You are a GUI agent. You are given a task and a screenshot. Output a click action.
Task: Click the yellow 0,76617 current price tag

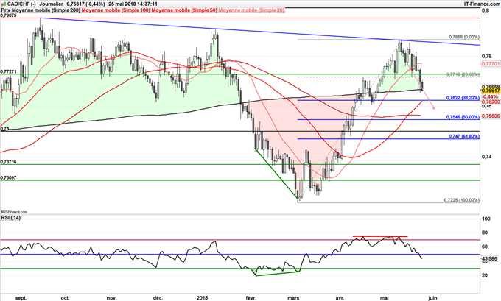pyautogui.click(x=491, y=91)
